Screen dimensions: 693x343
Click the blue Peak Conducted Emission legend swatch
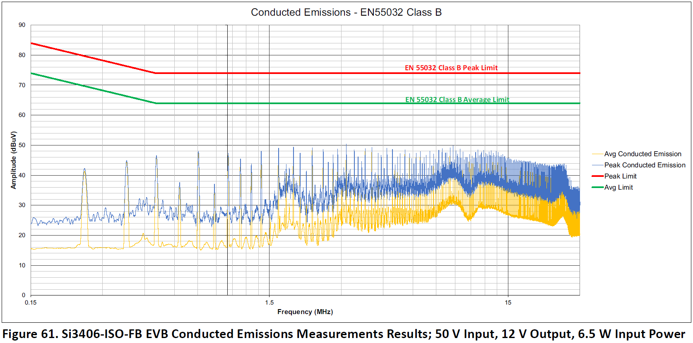pyautogui.click(x=597, y=165)
